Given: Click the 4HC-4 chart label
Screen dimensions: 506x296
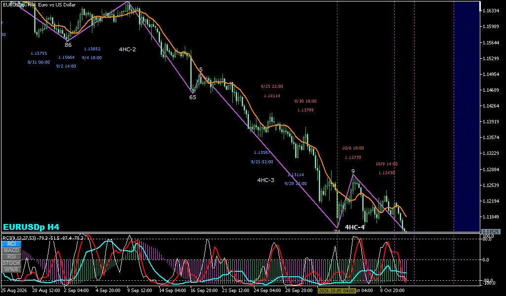Looking at the screenshot, I should point(355,227).
